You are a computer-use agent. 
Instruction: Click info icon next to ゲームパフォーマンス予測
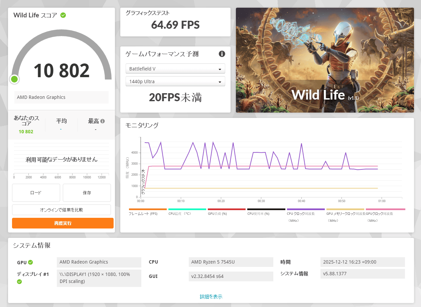click(222, 54)
